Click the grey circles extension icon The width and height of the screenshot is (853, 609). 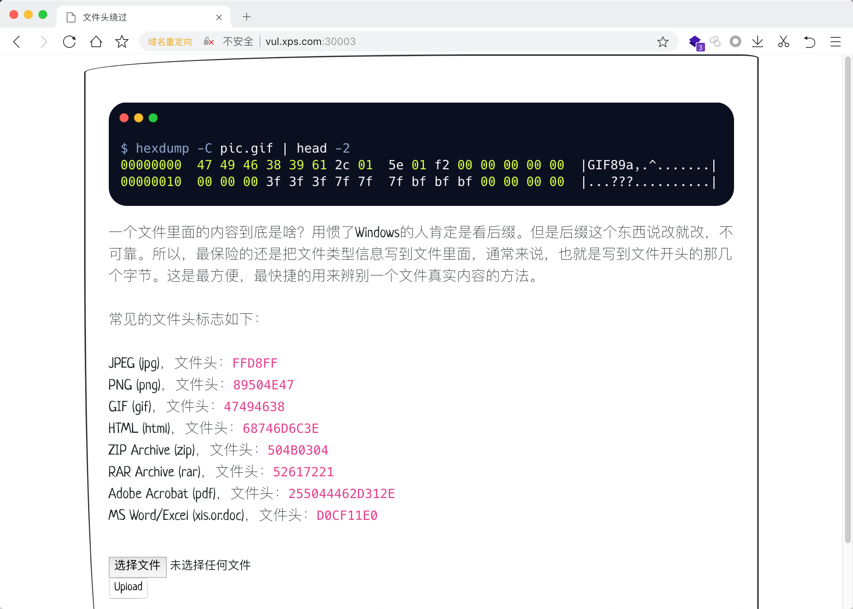tap(715, 41)
